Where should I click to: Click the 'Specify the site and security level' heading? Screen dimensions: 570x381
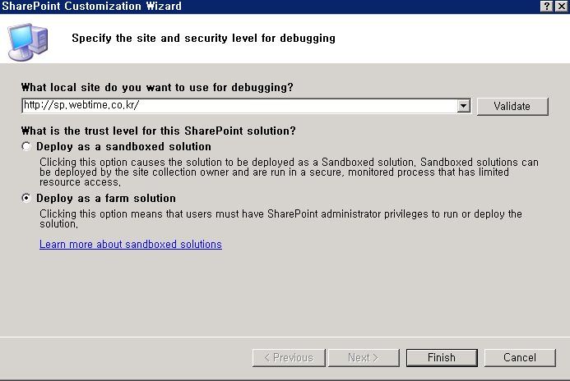pos(204,38)
